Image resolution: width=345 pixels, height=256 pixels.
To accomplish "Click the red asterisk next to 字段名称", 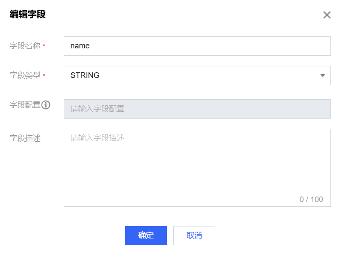I will tap(44, 46).
